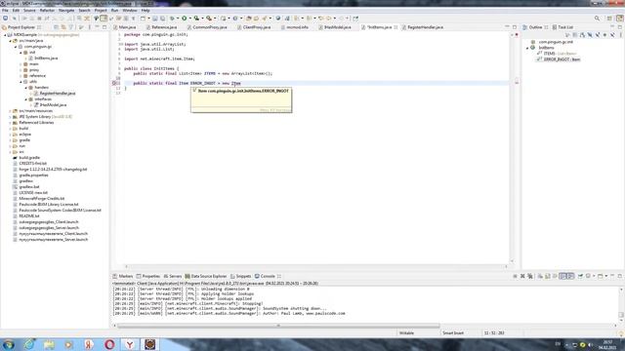Collapse all in Project Explorer toolbar

57,27
